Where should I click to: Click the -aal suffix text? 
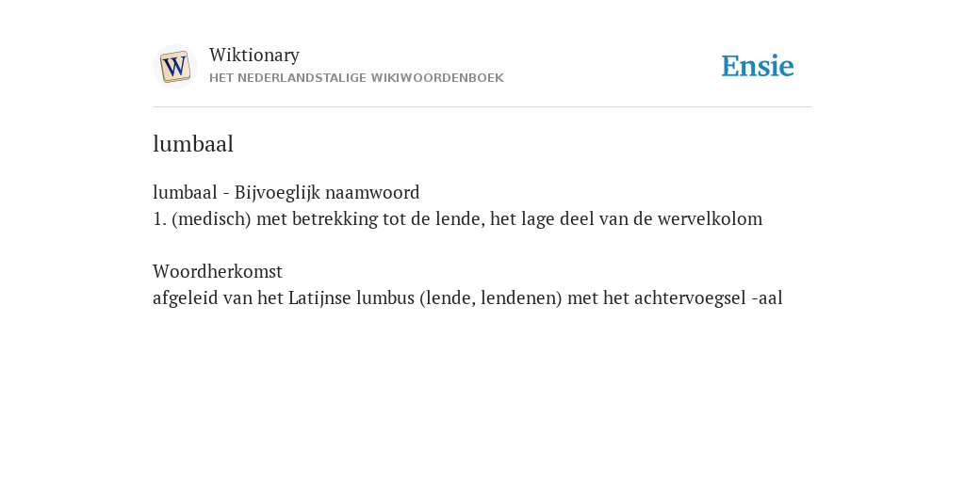click(767, 298)
